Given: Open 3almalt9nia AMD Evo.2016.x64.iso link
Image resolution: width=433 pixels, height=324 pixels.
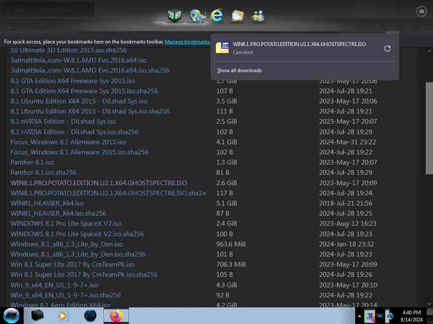Looking at the screenshot, I should 78,60.
